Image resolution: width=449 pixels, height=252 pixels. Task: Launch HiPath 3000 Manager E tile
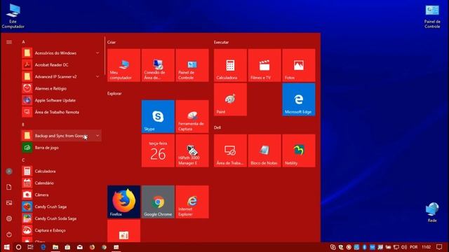coord(192,150)
